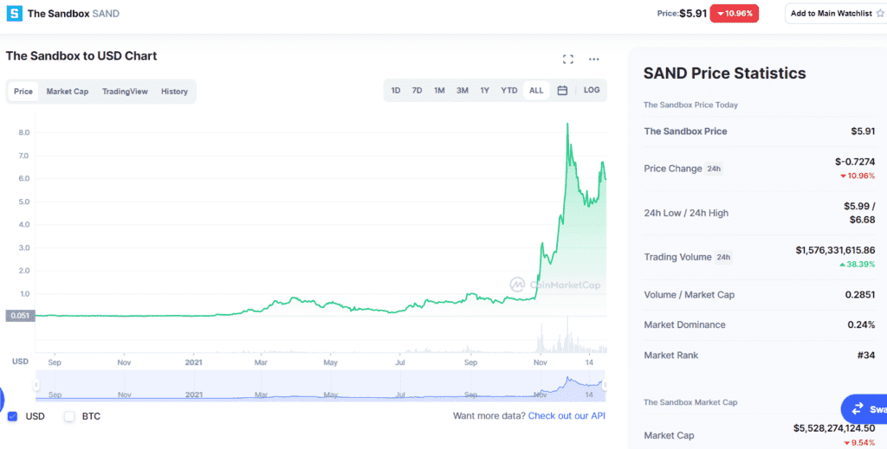887x449 pixels.
Task: Select the History tab
Action: pos(174,92)
